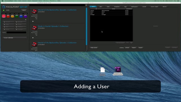
Task: Select the ken user row
Action: 111,13
